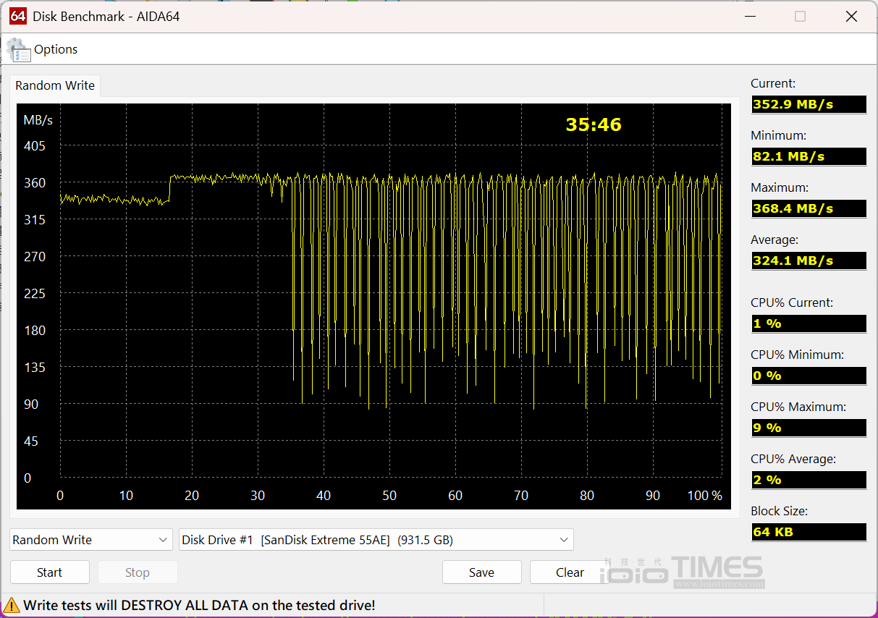
Task: Click the CPU% Maximum 9 % readout
Action: [x=808, y=428]
